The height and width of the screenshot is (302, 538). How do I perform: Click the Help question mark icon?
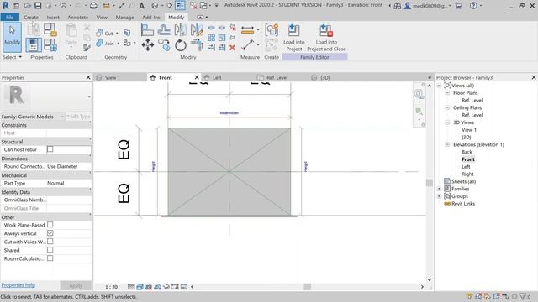click(473, 6)
